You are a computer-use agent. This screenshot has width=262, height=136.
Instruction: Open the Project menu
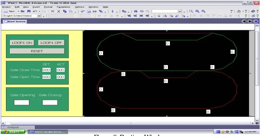click(x=6, y=7)
